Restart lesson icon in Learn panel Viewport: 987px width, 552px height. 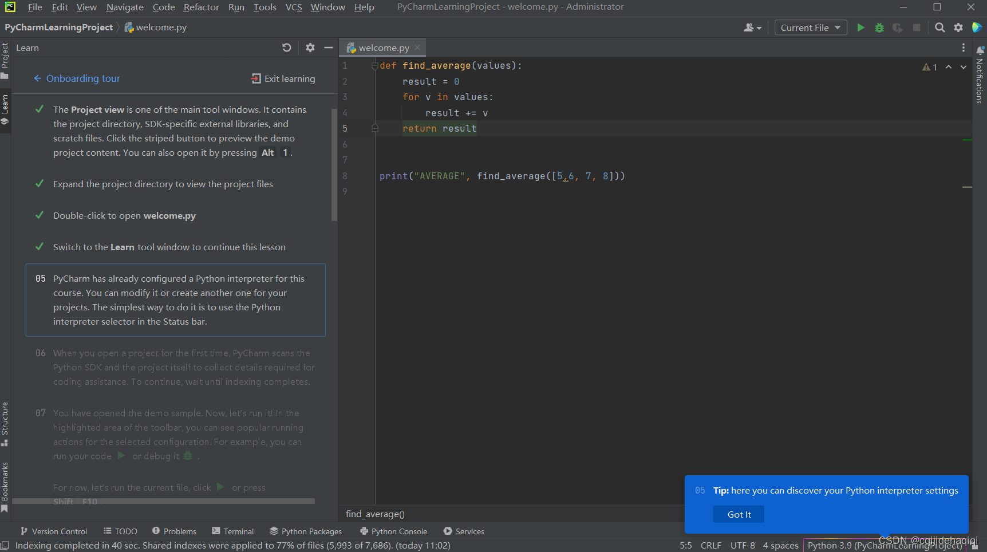pos(287,48)
